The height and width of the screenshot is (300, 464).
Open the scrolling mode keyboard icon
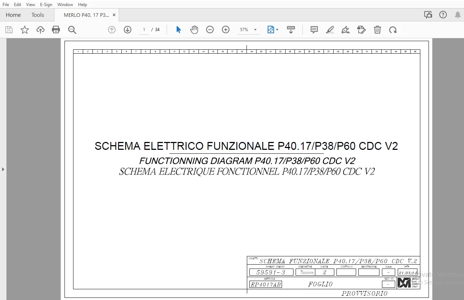point(291,30)
